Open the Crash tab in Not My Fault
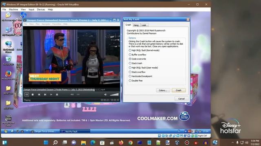This screenshot has width=261, height=146. tap(128, 25)
